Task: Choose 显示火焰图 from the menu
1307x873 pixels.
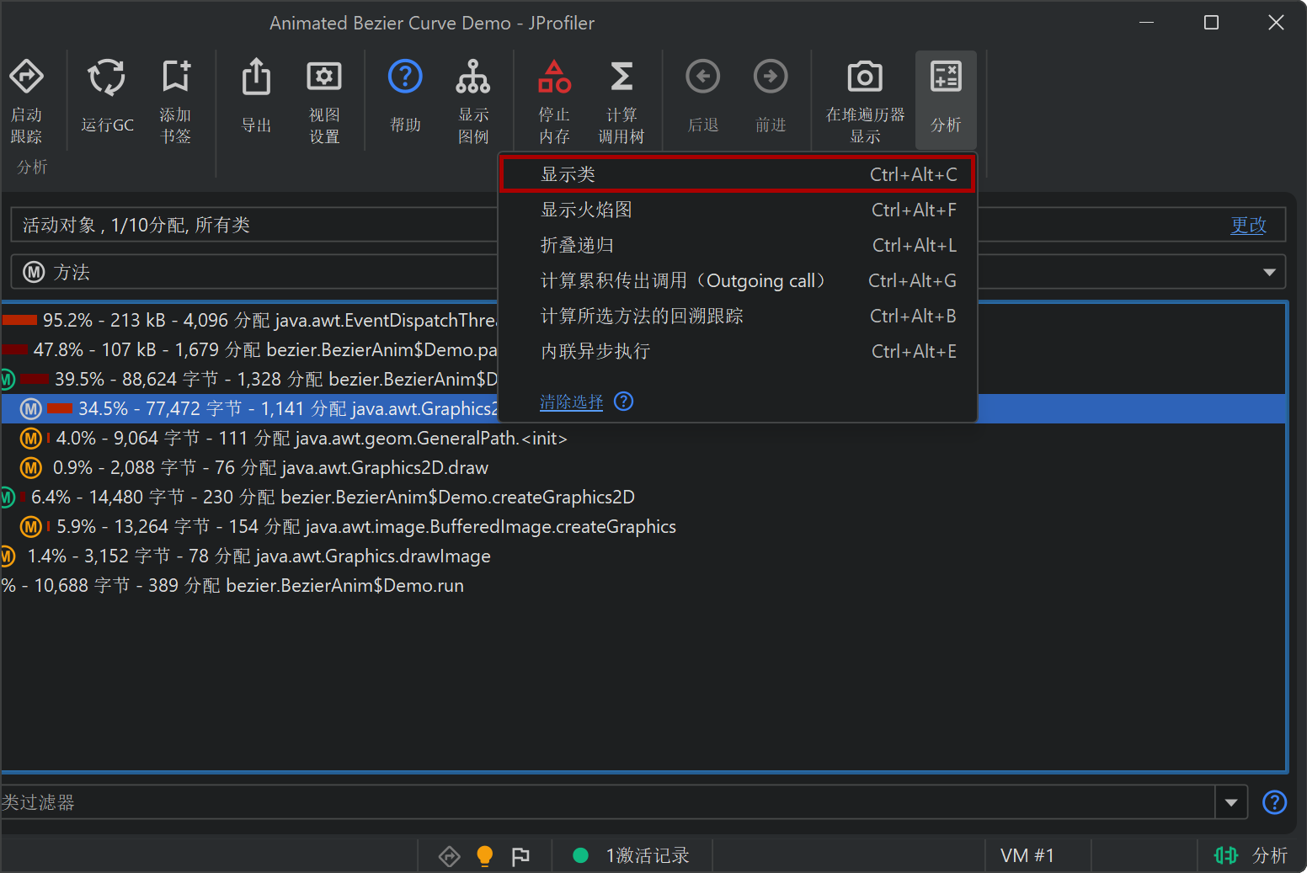Action: click(737, 210)
